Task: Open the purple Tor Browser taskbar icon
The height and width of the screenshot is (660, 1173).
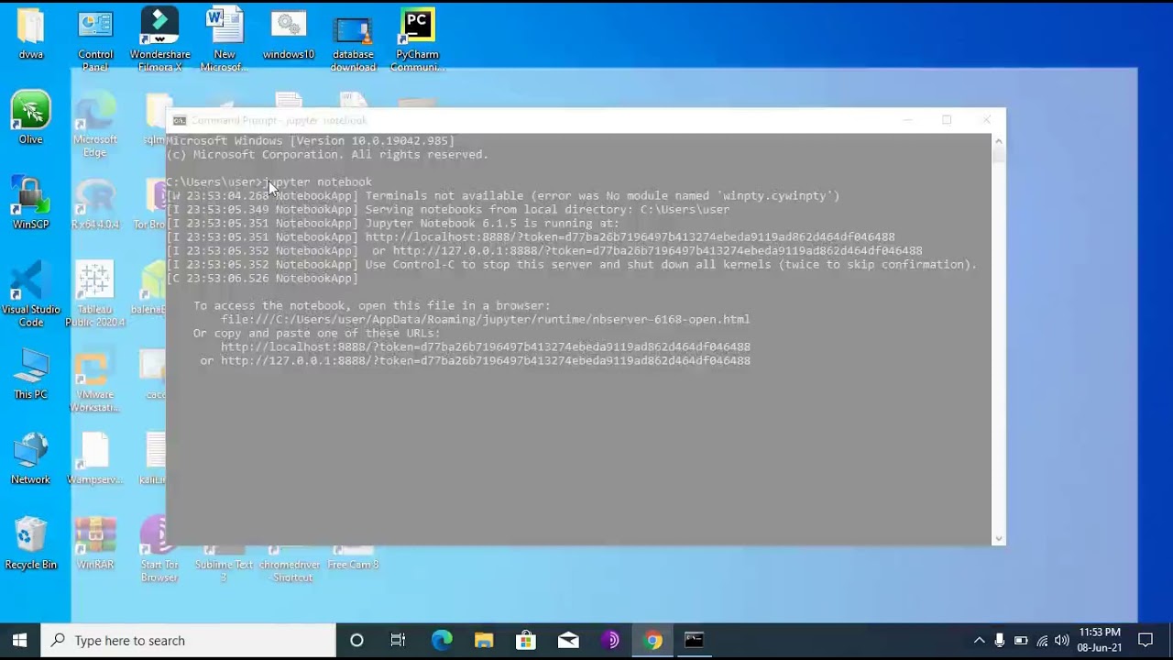Action: coord(610,640)
